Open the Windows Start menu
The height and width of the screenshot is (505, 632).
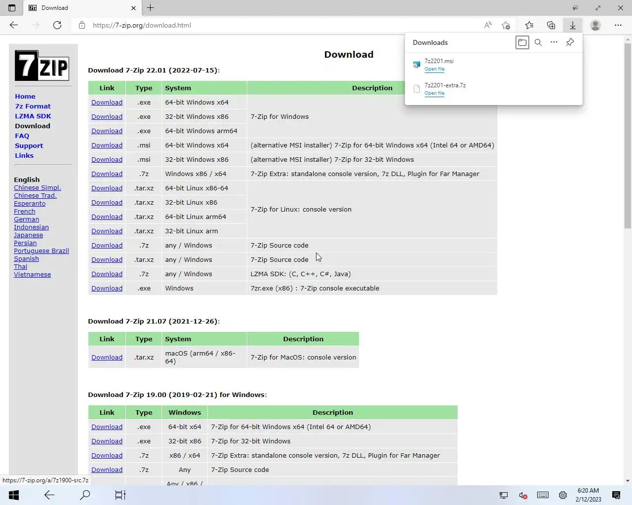click(14, 495)
